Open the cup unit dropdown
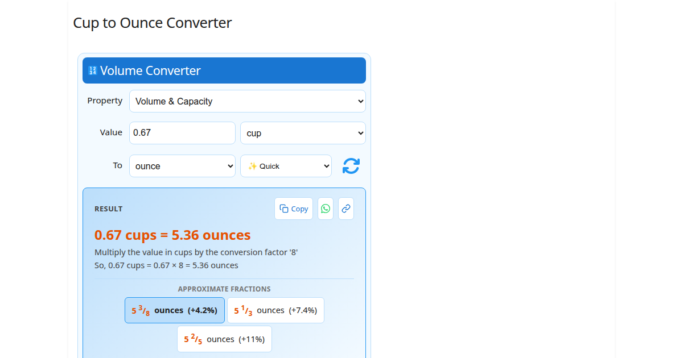The width and height of the screenshot is (683, 358). click(302, 132)
